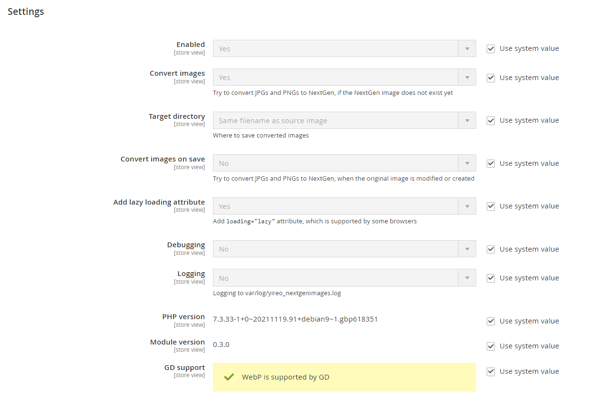The width and height of the screenshot is (598, 403).
Task: Uncheck Use system value for Enabled
Action: 491,48
